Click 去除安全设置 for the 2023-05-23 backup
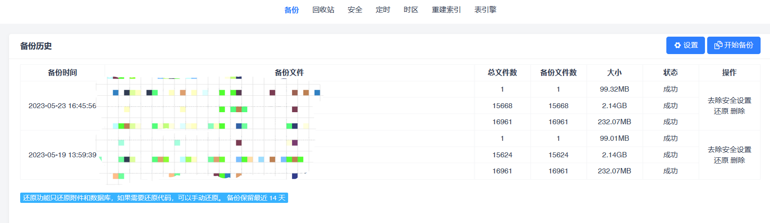 pyautogui.click(x=729, y=101)
